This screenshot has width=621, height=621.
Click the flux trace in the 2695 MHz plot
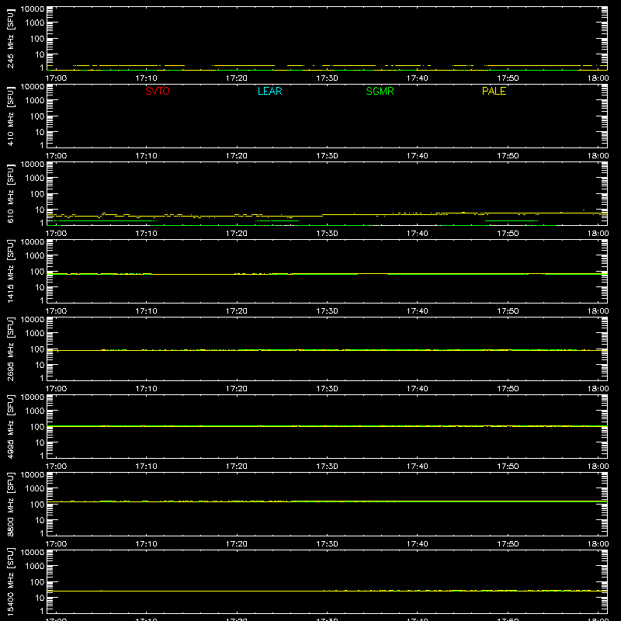(x=327, y=350)
